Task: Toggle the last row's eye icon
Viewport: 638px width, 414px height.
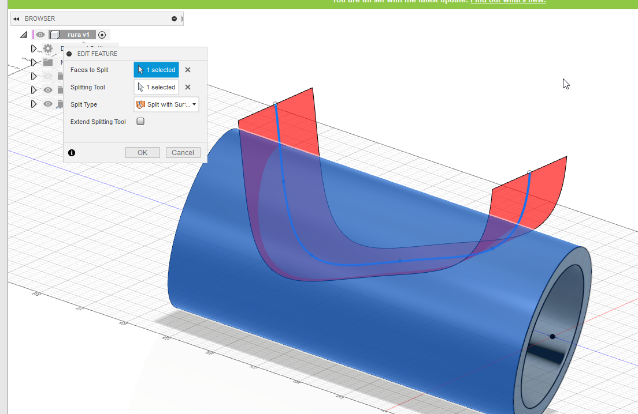Action: pyautogui.click(x=48, y=104)
